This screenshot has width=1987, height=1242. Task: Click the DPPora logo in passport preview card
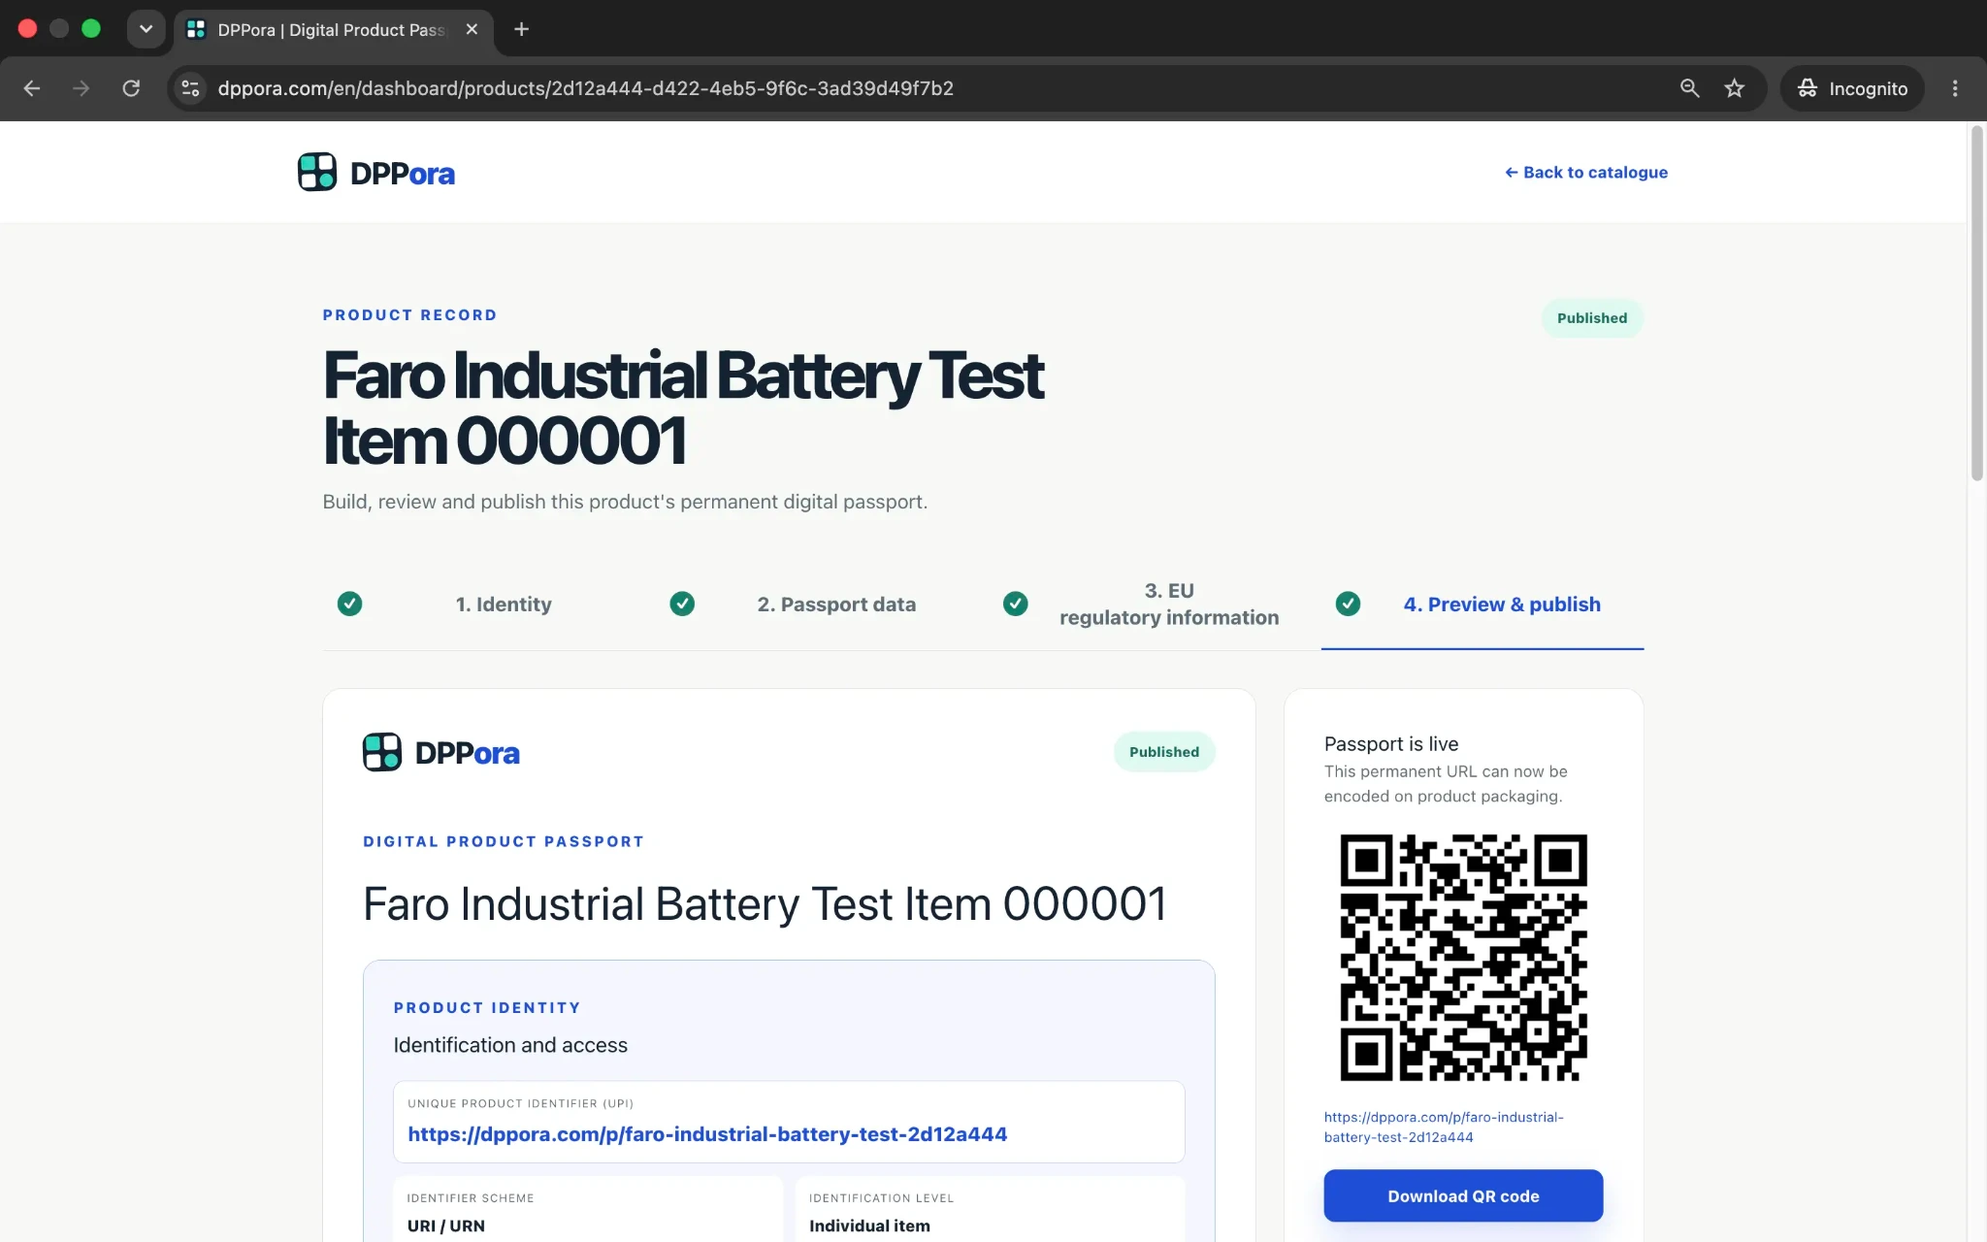point(441,752)
